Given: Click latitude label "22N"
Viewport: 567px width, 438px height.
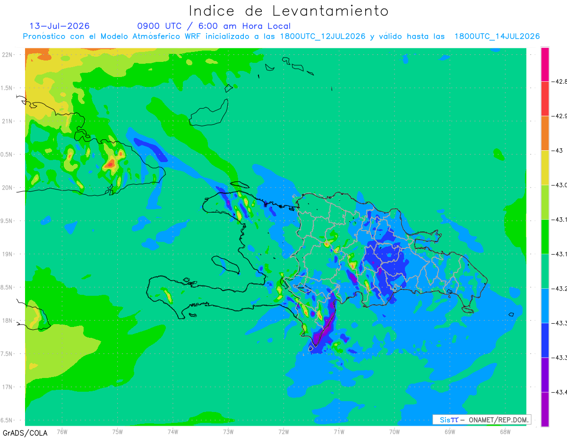Looking at the screenshot, I should (8, 54).
